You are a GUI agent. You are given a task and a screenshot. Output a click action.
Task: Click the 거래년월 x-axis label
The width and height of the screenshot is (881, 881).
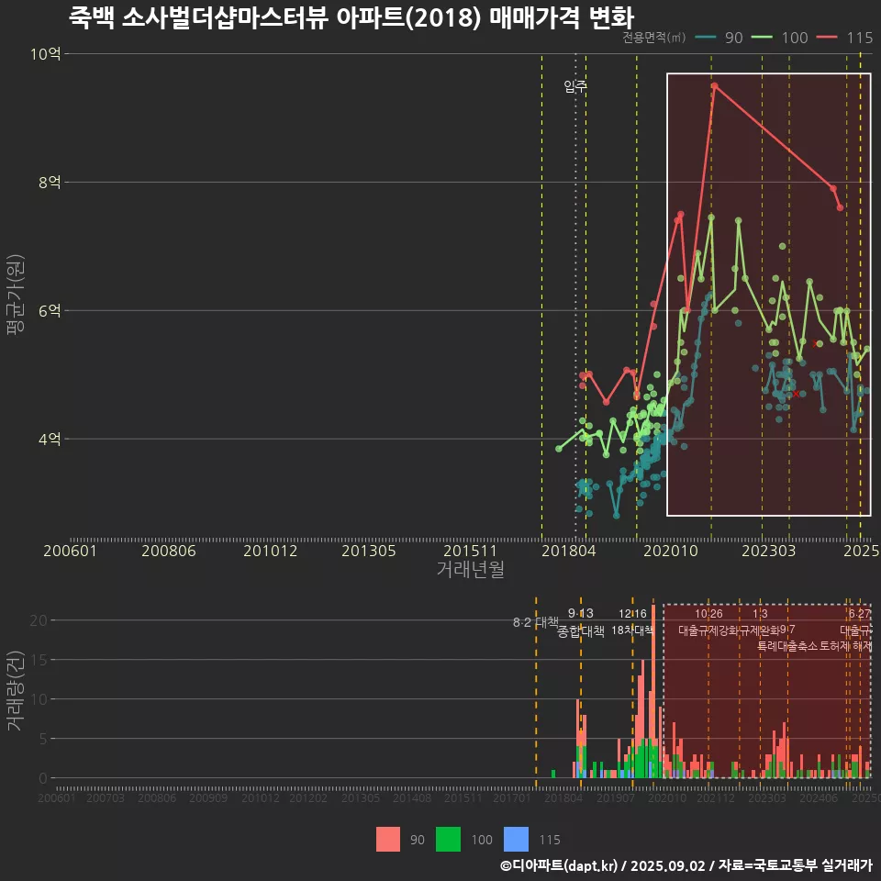coord(470,569)
